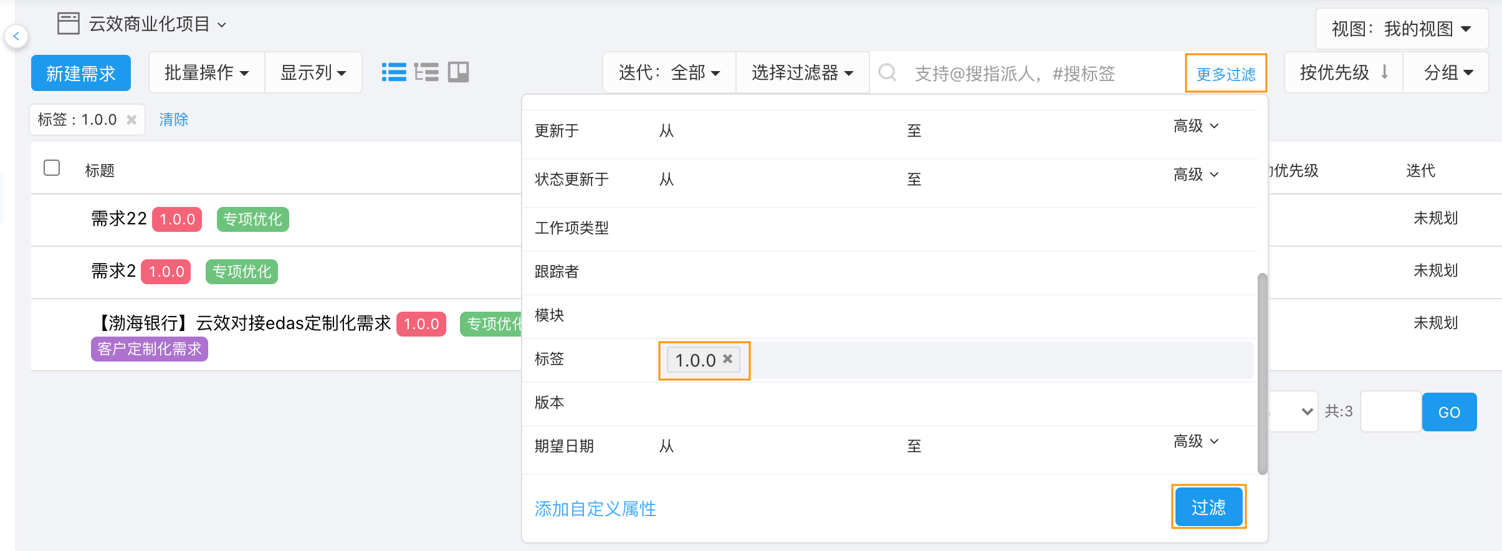Click the green 专项优化 tag on 需求22

pos(252,219)
